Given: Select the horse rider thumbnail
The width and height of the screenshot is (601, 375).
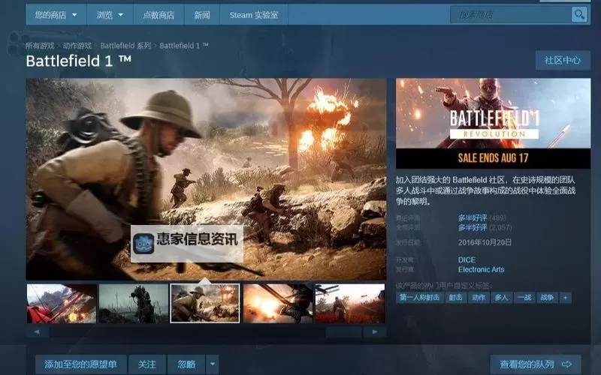Looking at the screenshot, I should point(134,304).
